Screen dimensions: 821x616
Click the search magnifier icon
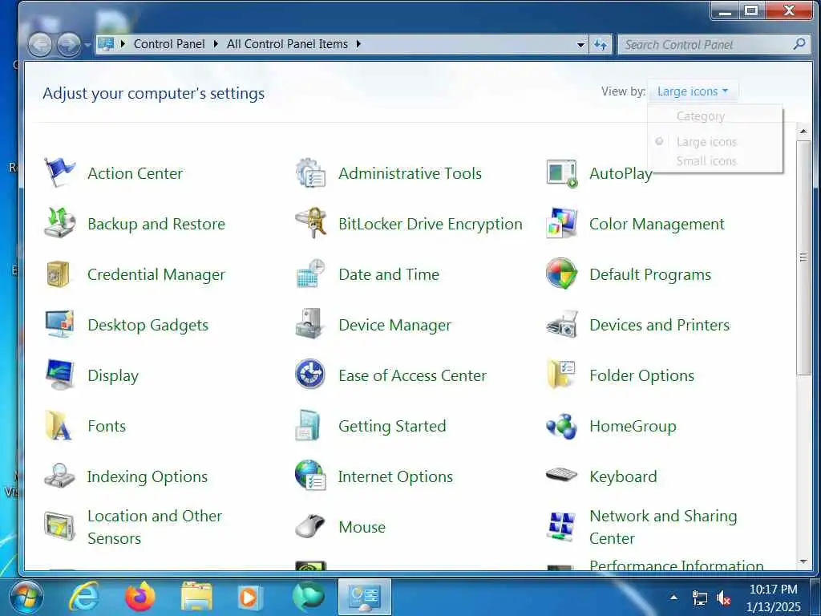coord(799,45)
